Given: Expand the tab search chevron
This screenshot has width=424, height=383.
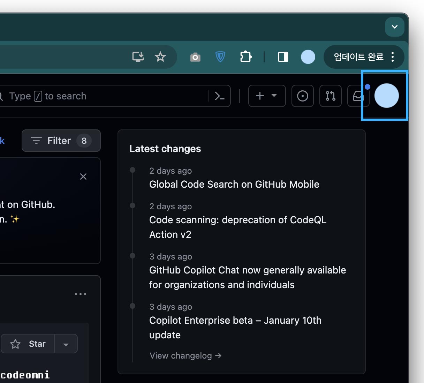Looking at the screenshot, I should tap(395, 27).
